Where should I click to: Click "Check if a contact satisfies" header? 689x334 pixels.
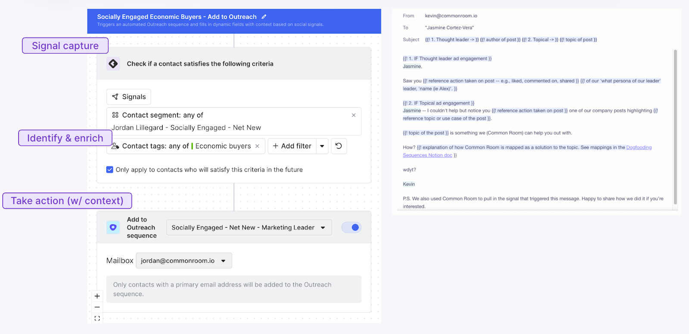click(x=200, y=64)
